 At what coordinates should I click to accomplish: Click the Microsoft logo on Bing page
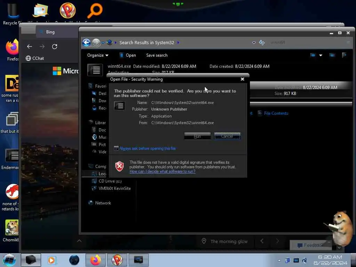point(65,71)
